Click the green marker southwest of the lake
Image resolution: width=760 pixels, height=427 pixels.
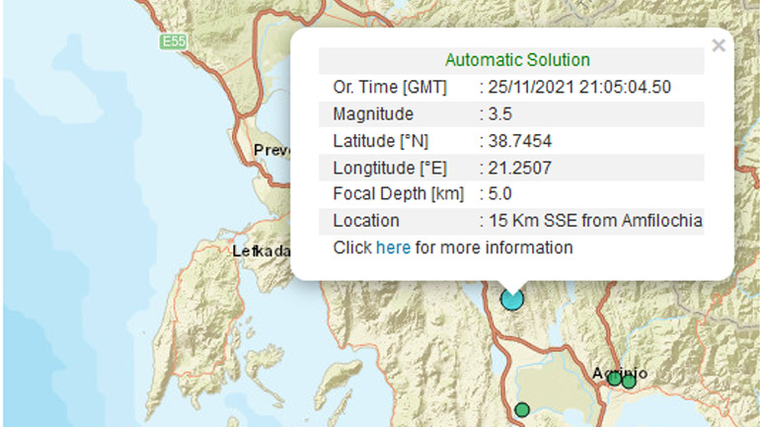coord(522,409)
